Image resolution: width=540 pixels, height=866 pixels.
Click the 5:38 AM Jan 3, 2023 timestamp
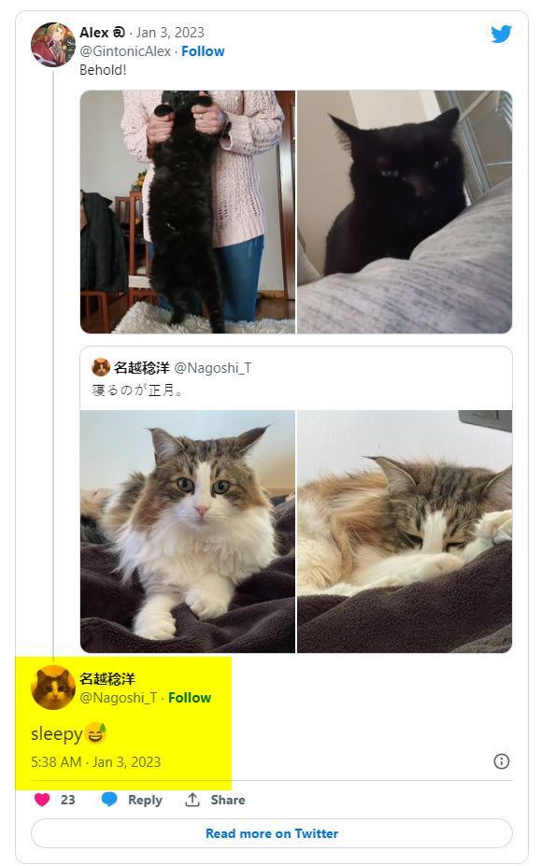95,762
